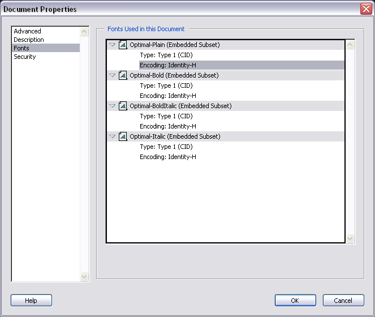Image resolution: width=375 pixels, height=317 pixels.
Task: Open the Security category
Action: click(46, 57)
